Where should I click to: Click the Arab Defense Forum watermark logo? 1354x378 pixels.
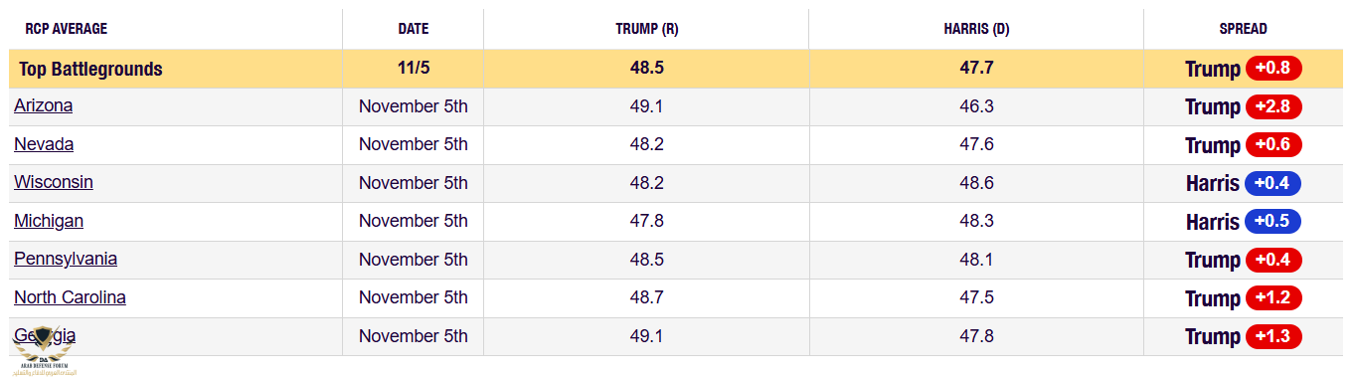[43, 350]
